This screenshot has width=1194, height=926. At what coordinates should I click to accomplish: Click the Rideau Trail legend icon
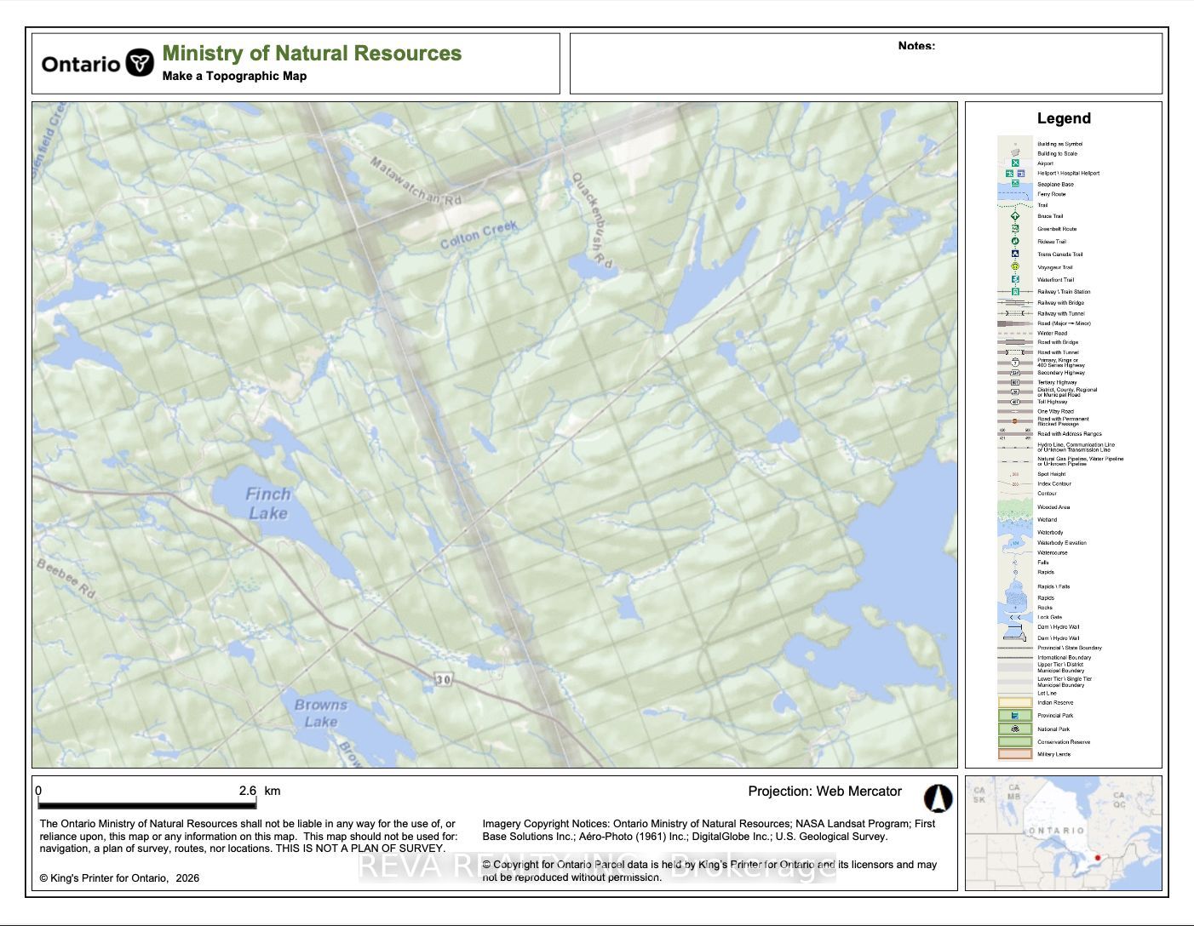pyautogui.click(x=1015, y=241)
